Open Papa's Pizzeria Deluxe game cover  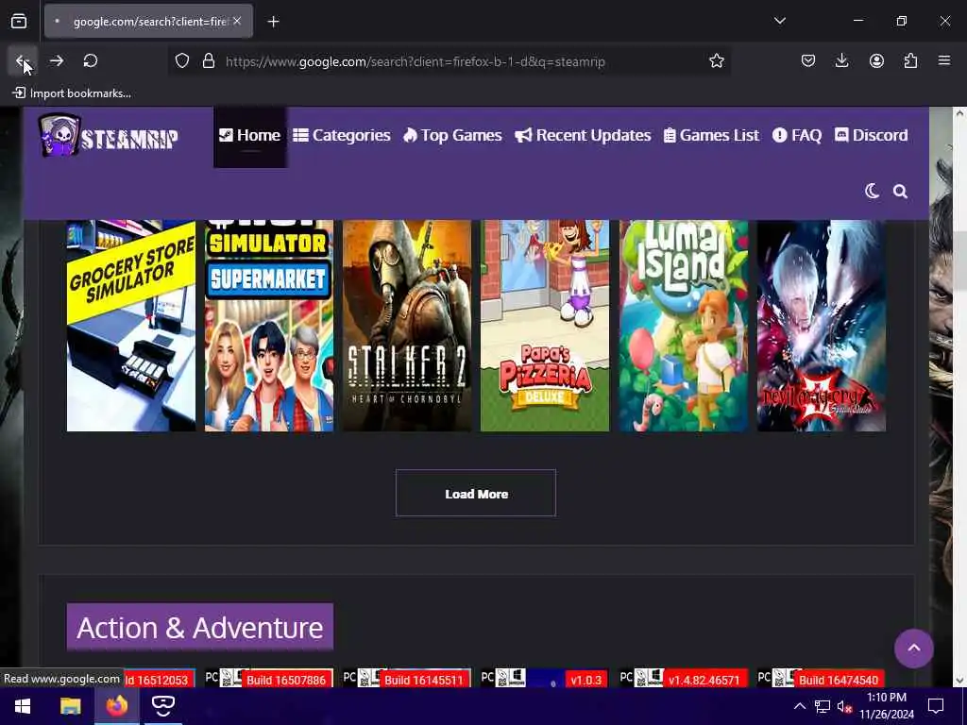click(x=545, y=326)
